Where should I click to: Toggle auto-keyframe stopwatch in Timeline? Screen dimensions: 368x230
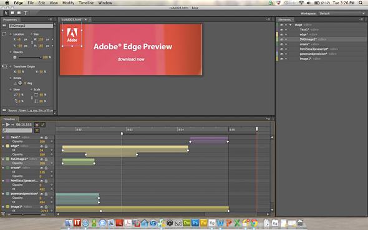point(37,125)
